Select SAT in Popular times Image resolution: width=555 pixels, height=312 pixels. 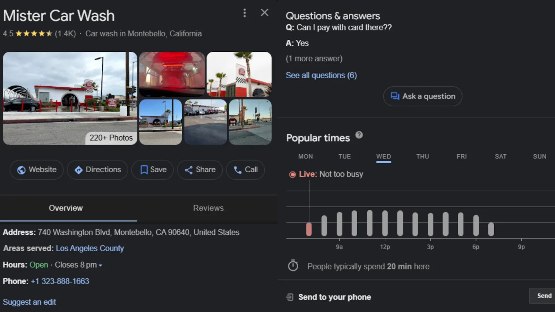(501, 157)
